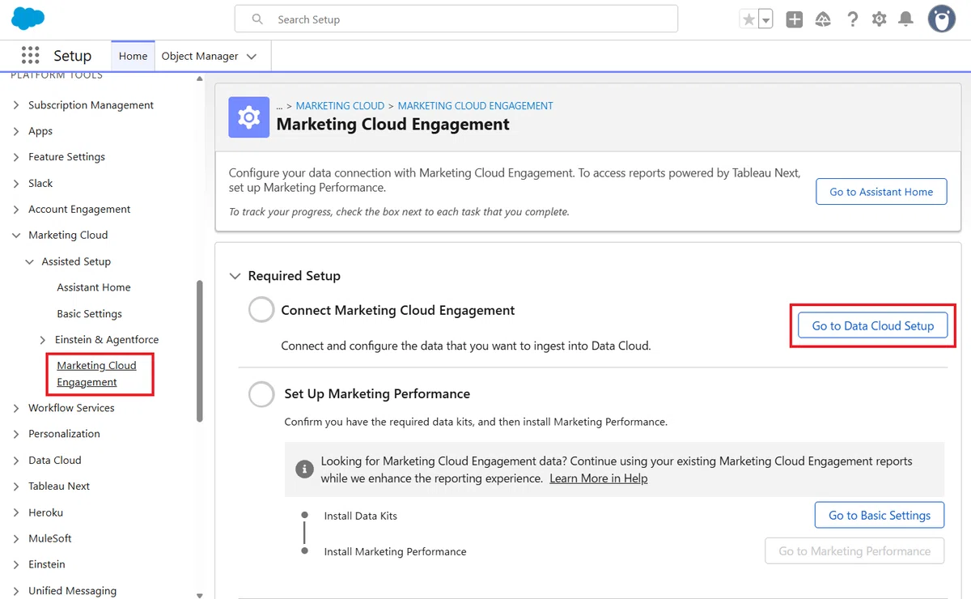
Task: Open the favorites list dropdown arrow
Action: tap(765, 19)
